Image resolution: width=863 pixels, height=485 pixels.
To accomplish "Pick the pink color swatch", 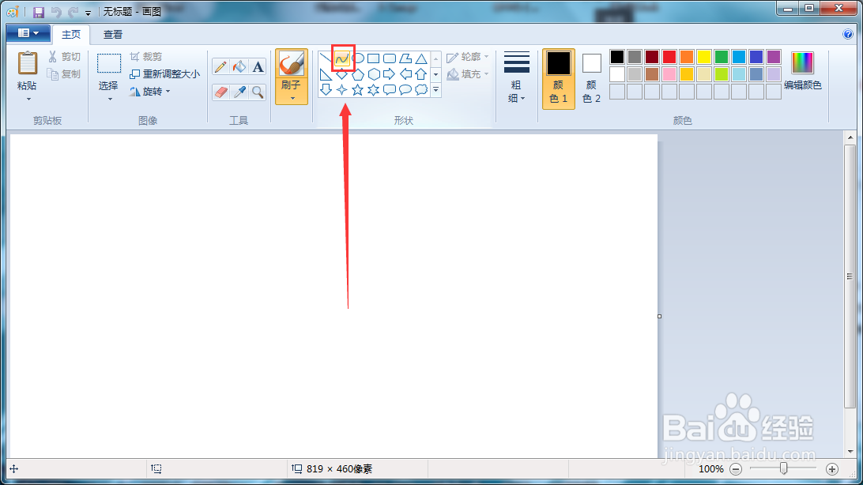I will pos(669,73).
